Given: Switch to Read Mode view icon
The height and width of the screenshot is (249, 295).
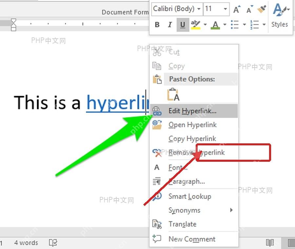Looking at the screenshot, I should tap(270, 243).
